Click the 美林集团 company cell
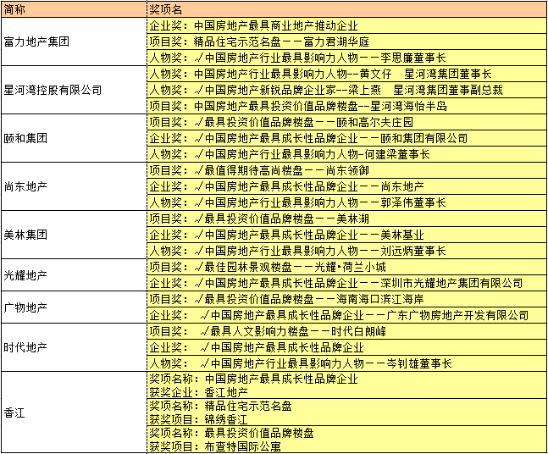 74,235
